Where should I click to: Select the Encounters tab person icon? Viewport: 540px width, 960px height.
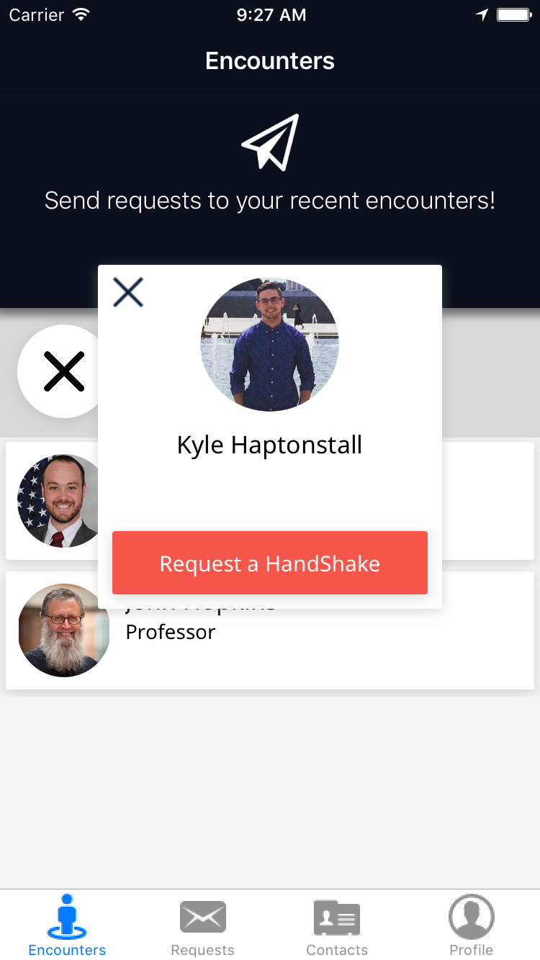[x=67, y=916]
